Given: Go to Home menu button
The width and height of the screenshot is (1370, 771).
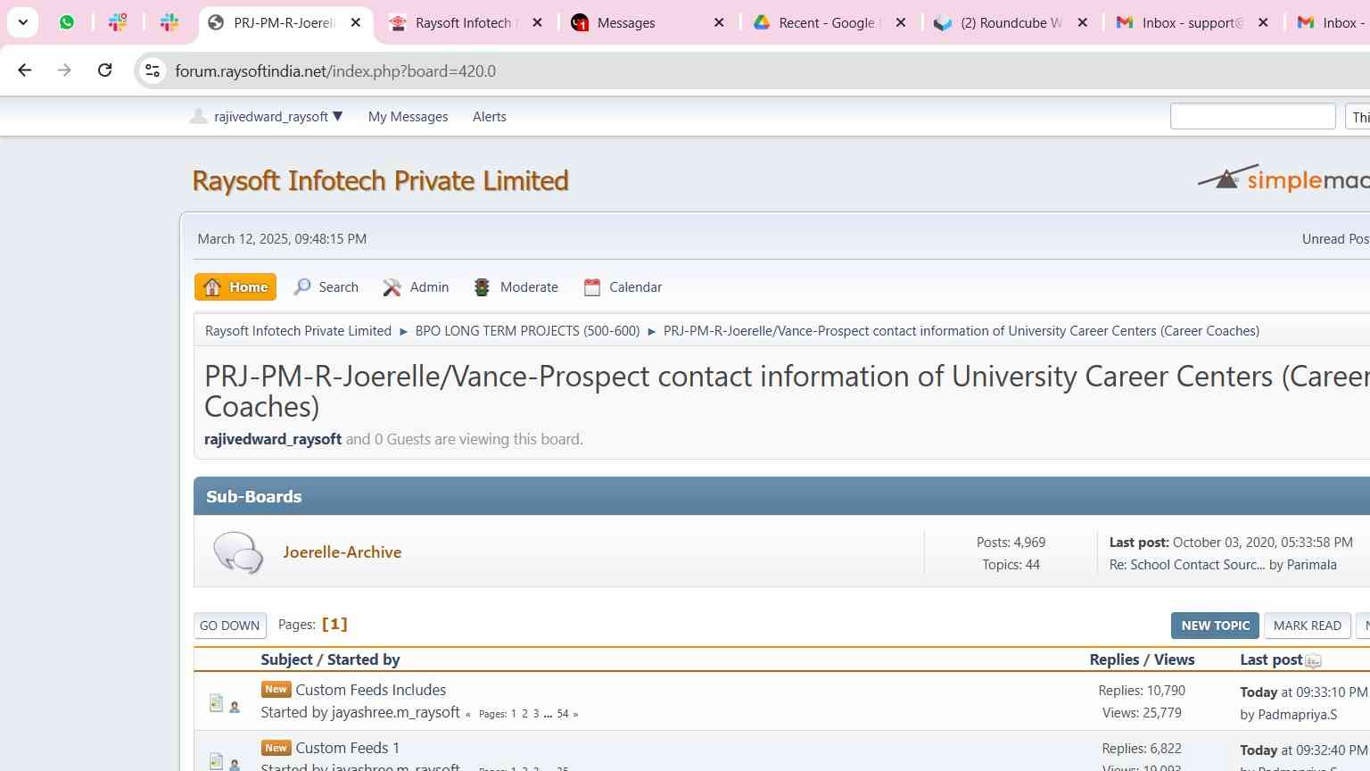Looking at the screenshot, I should 235,287.
